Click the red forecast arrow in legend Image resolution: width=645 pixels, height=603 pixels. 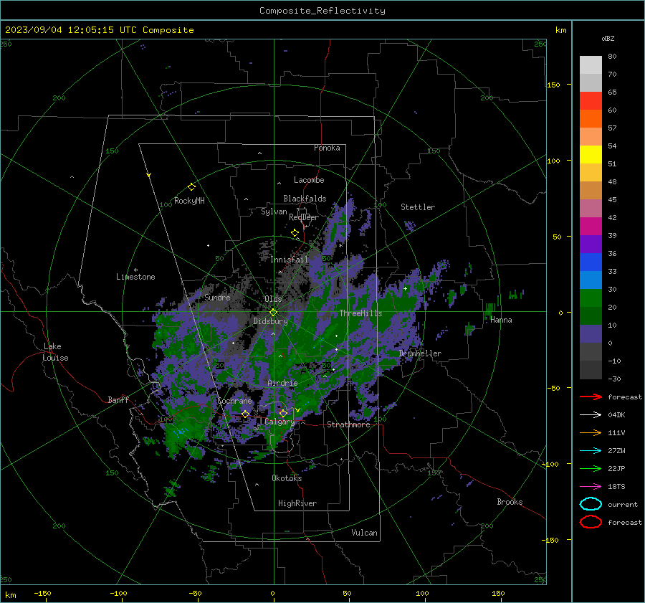591,397
